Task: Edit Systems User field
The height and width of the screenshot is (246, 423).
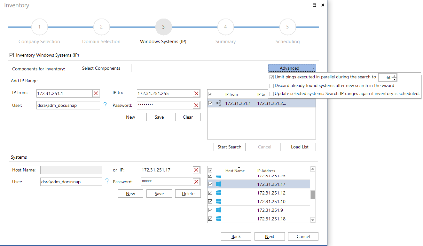Action: point(71,182)
